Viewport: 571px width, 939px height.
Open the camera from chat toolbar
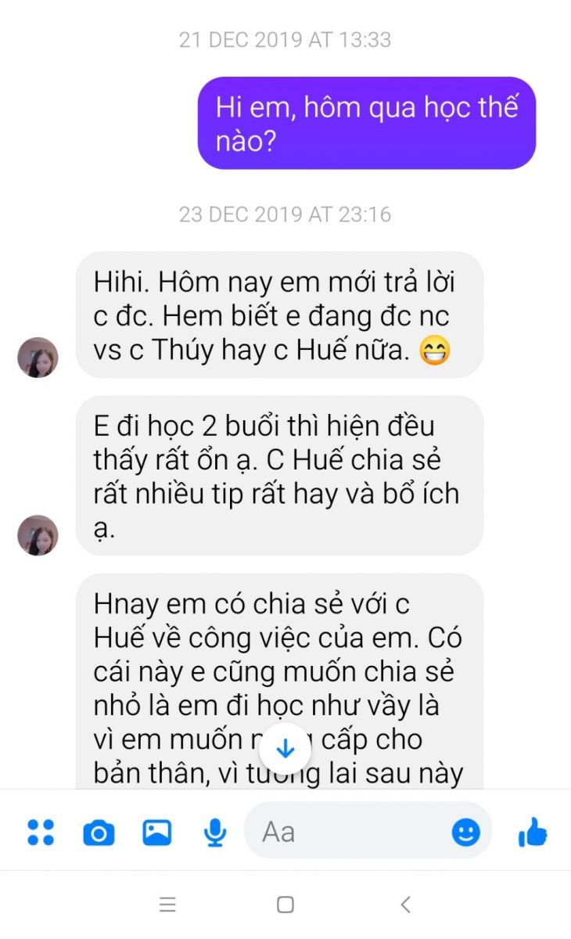(x=99, y=833)
